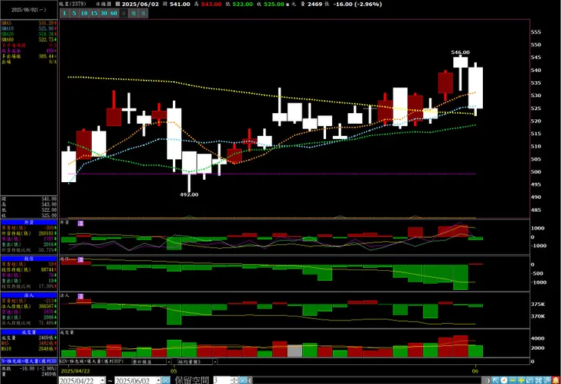Click the yellow plus zoom-in icon
The image size is (561, 384).
(521, 380)
